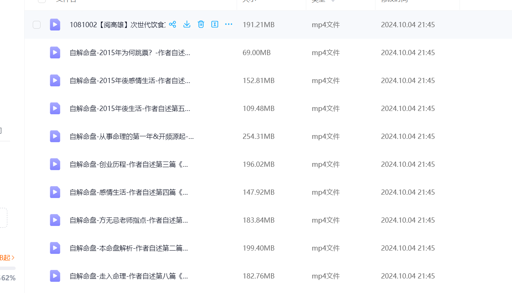Open the 自解命盘-2015年後生活 video
512x293 pixels.
pyautogui.click(x=130, y=109)
